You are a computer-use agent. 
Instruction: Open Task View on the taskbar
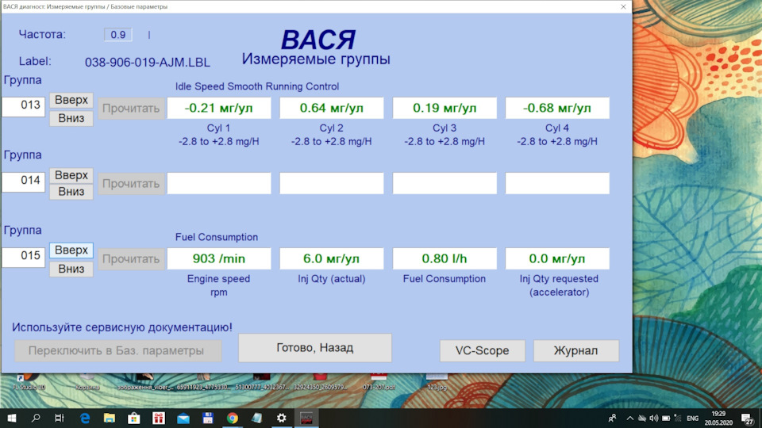click(60, 418)
